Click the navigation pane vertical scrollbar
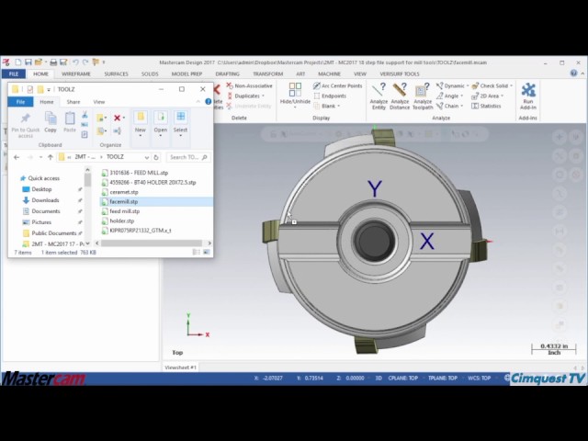The image size is (588, 441). pyautogui.click(x=87, y=180)
